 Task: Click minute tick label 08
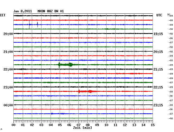[88, 125]
